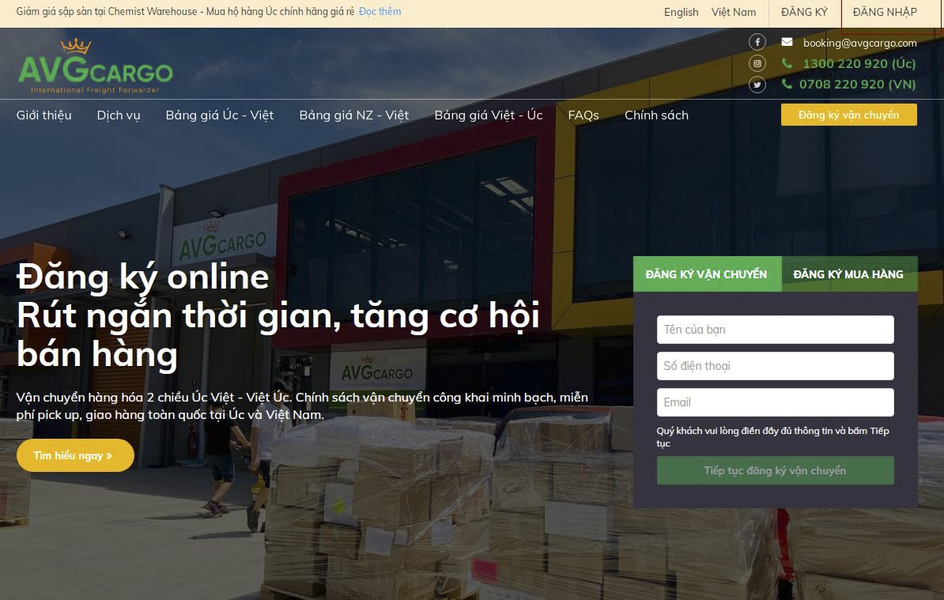Click the Đọc thêm link in the promo banner

(x=379, y=12)
